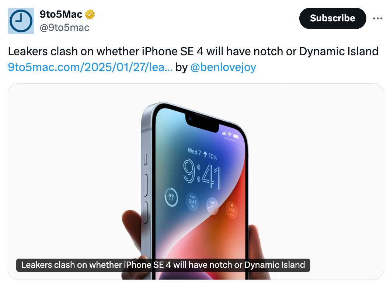Click the dark caption overlay on the image
The height and width of the screenshot is (284, 387).
coord(163,265)
